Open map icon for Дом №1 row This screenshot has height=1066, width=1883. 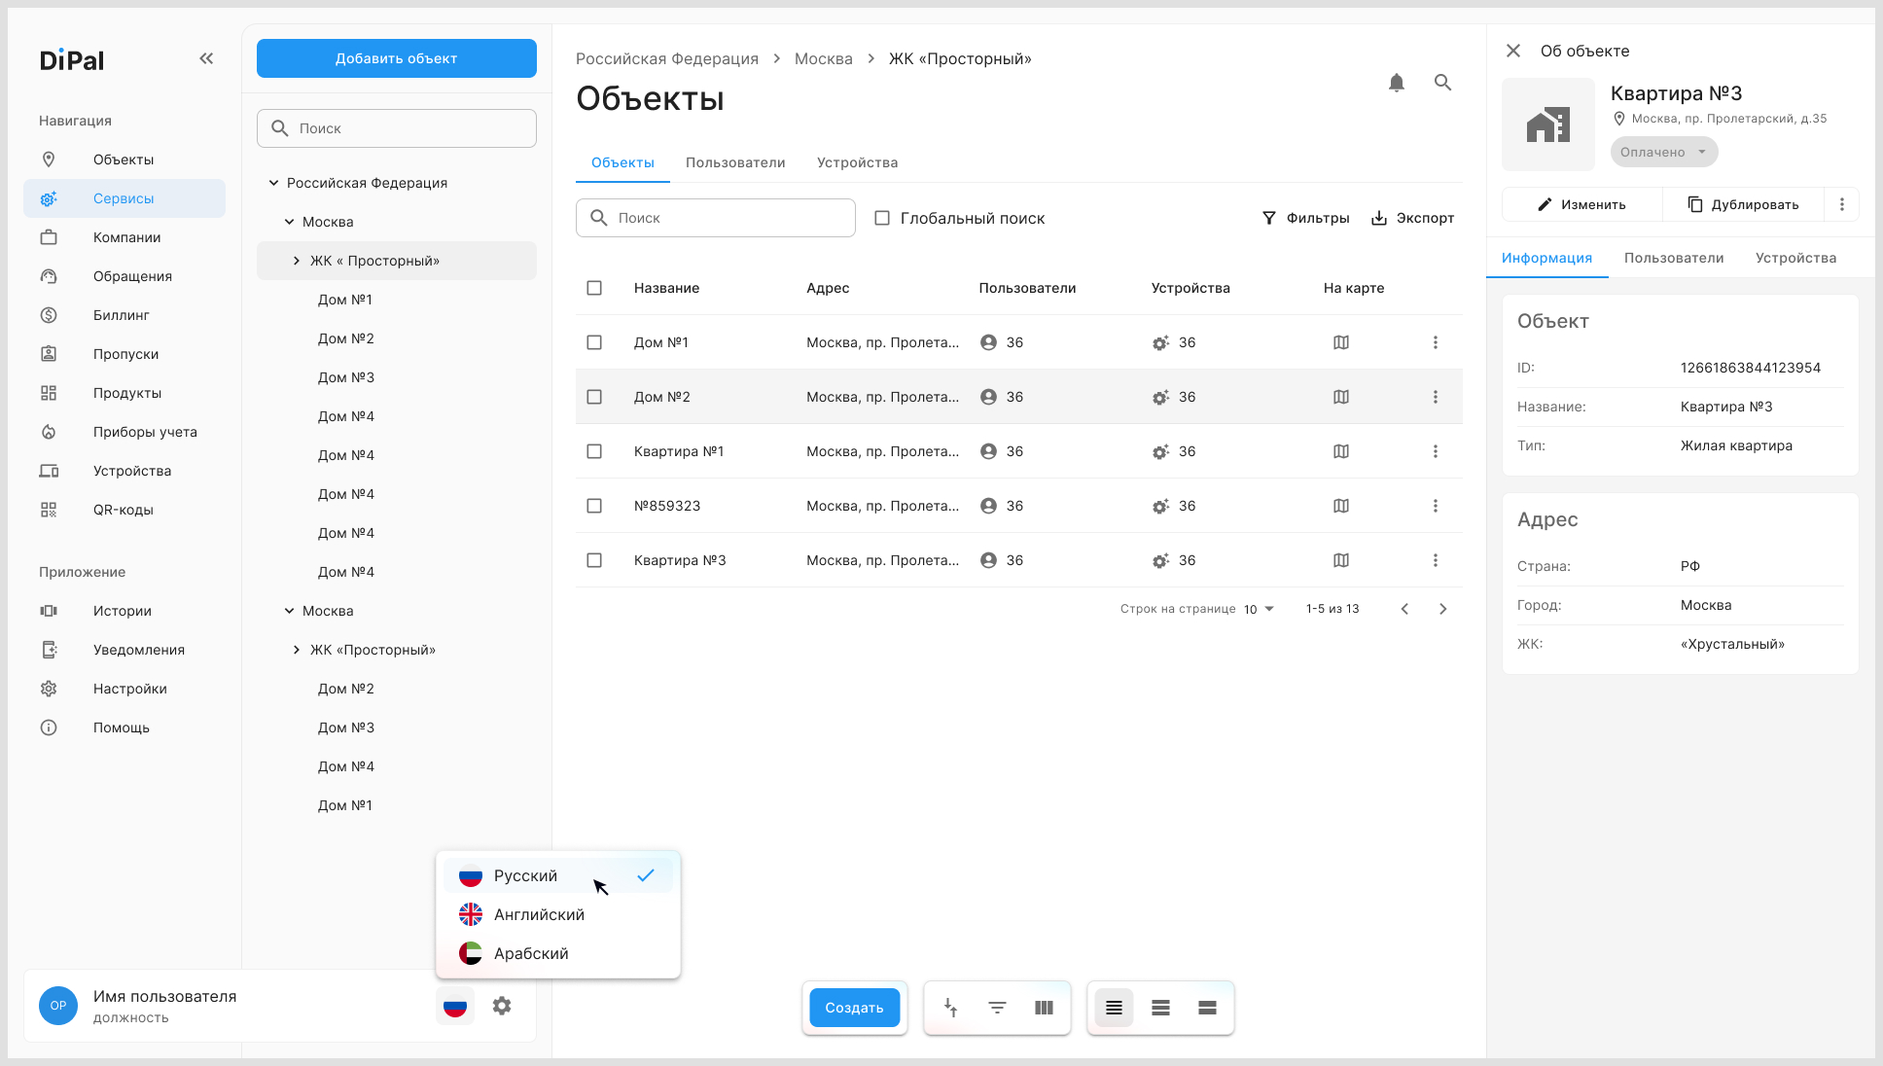point(1341,342)
